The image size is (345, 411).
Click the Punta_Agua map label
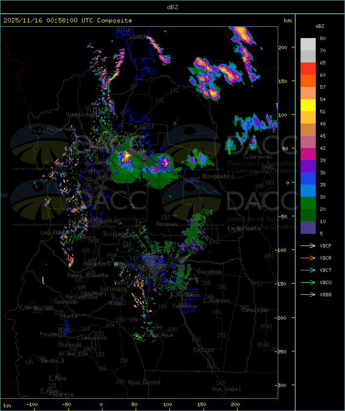158,335
